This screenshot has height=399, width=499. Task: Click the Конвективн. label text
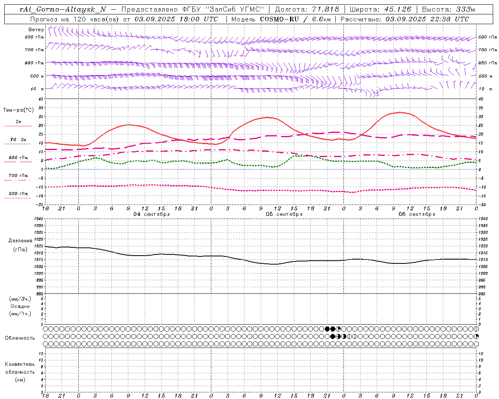coord(20,364)
